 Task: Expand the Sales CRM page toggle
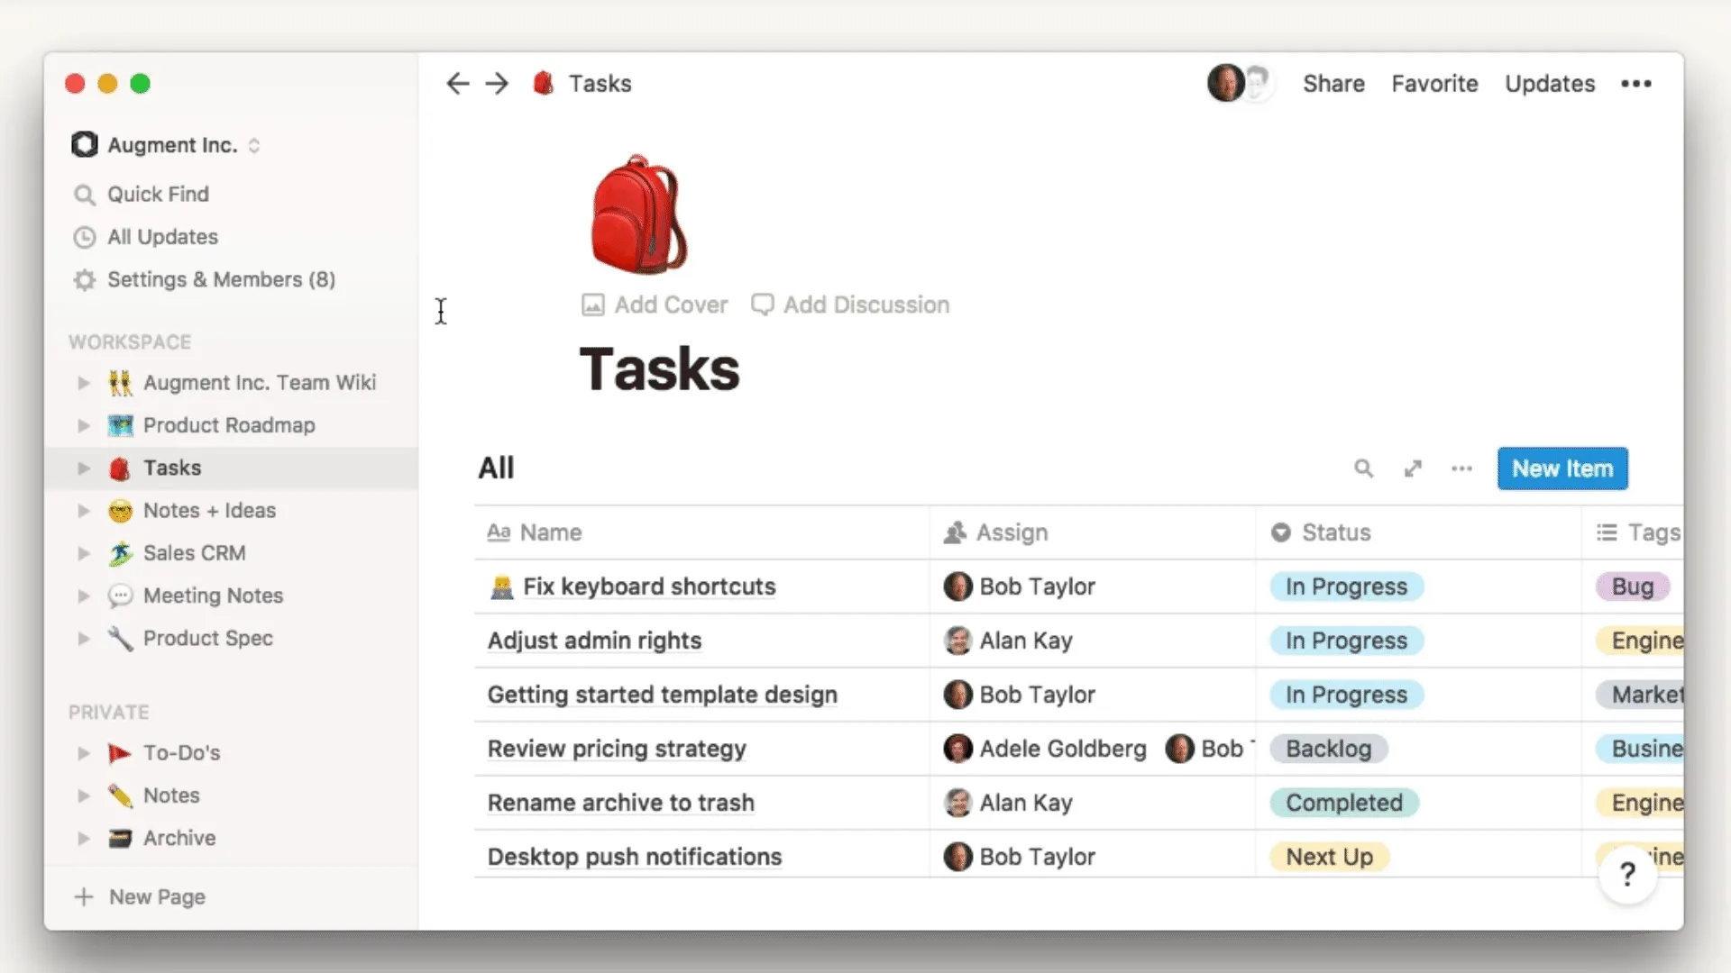[84, 553]
